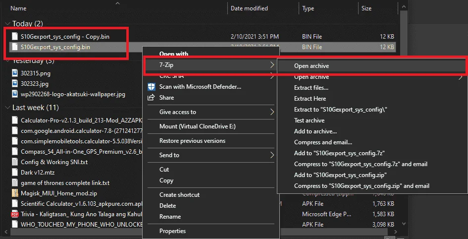Click icon of com.google.android.calculator file
The width and height of the screenshot is (468, 239).
click(x=15, y=130)
